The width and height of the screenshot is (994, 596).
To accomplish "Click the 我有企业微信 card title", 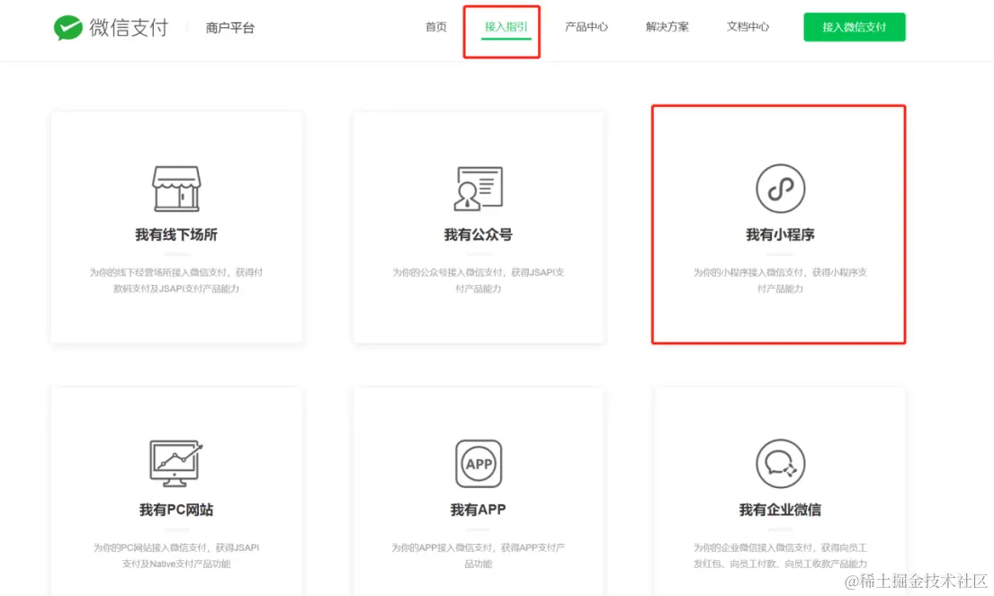I will pos(781,510).
